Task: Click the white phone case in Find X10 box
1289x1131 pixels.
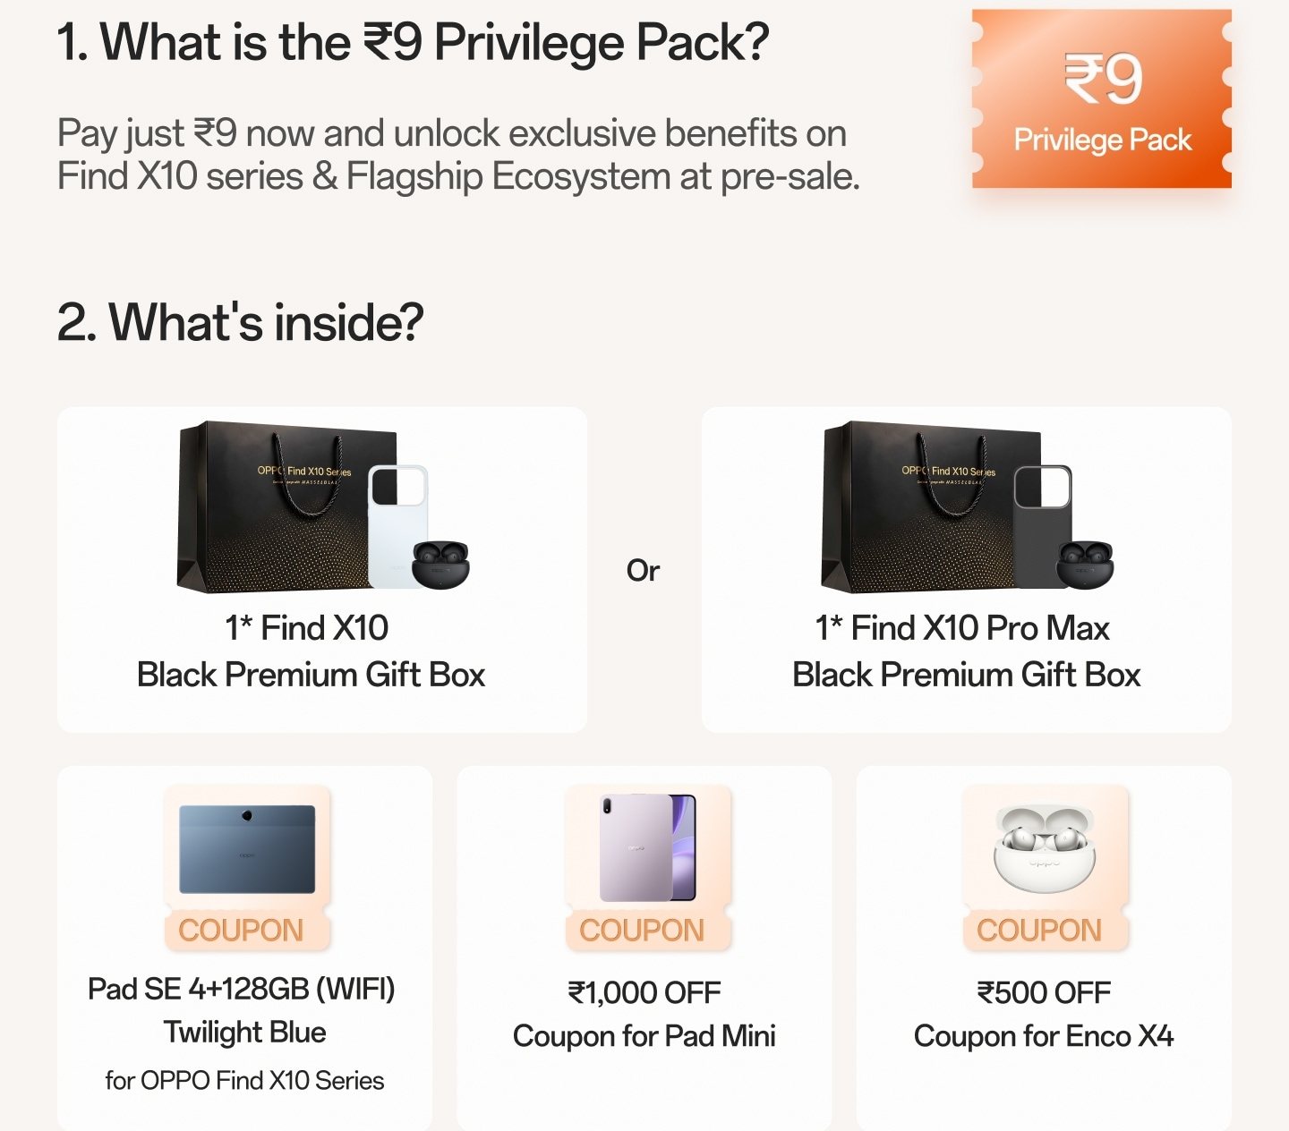Action: point(397,526)
